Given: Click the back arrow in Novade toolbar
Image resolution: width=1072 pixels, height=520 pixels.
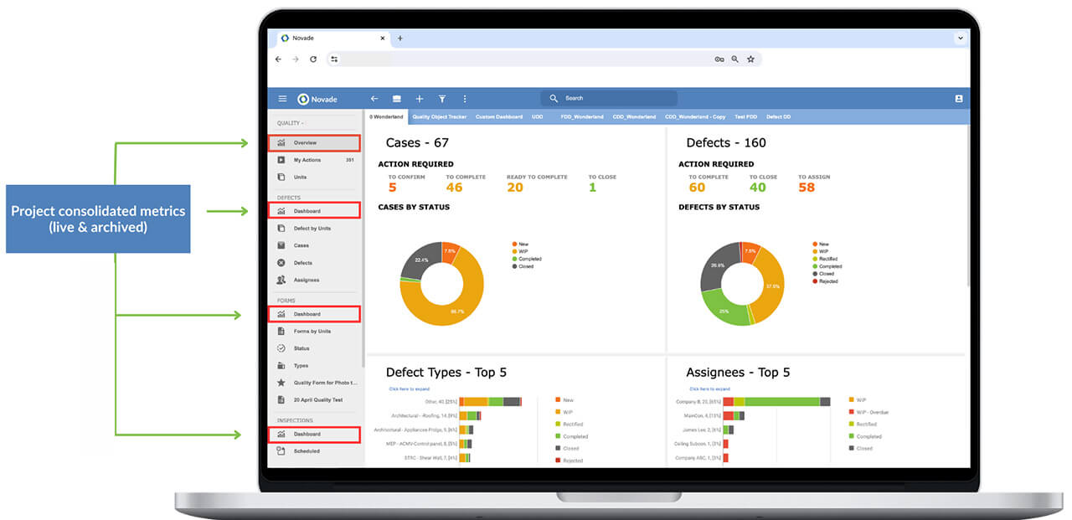Looking at the screenshot, I should [x=374, y=99].
